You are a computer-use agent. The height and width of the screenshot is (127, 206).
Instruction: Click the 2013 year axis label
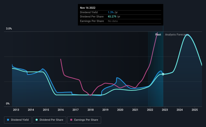click(x=16, y=110)
